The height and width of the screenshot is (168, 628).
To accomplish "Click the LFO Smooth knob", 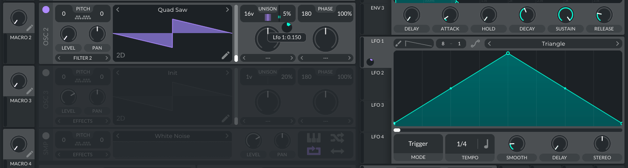I will (517, 144).
